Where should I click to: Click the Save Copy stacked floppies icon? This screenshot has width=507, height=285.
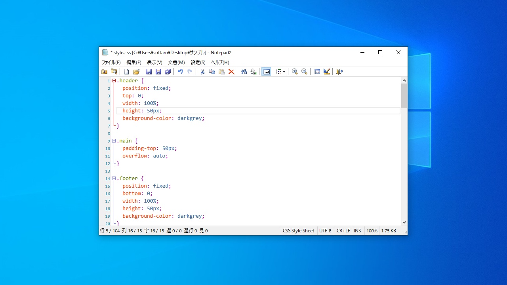coord(168,72)
